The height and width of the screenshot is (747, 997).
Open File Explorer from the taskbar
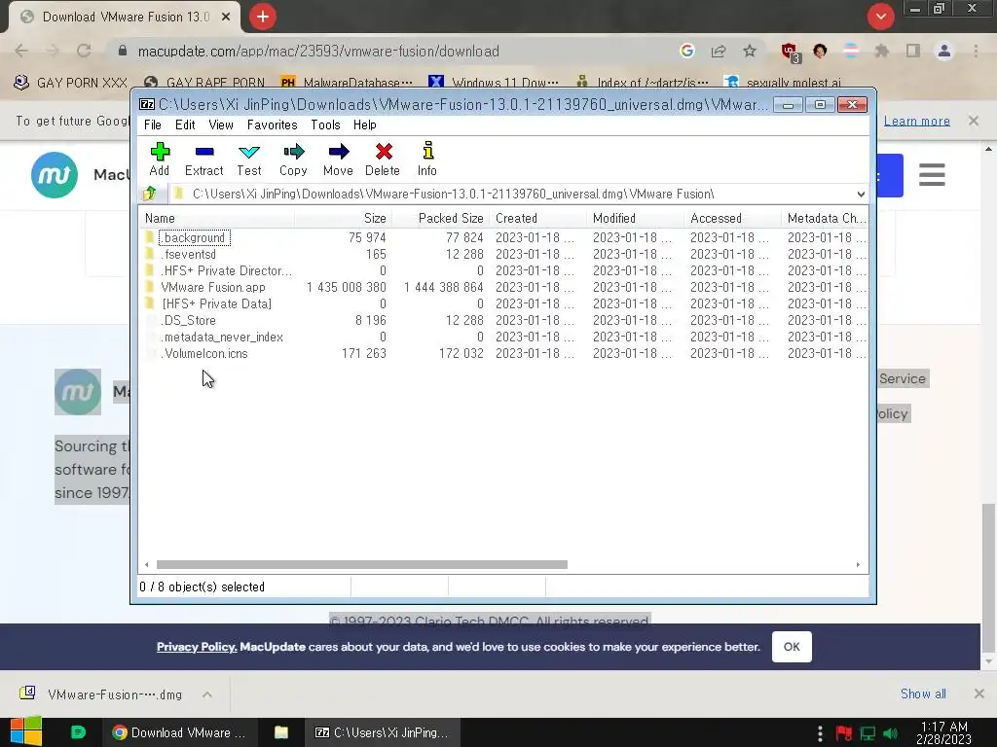281,732
